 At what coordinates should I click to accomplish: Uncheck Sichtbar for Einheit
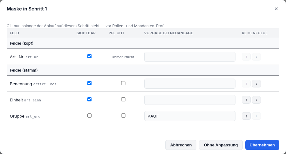tap(89, 99)
